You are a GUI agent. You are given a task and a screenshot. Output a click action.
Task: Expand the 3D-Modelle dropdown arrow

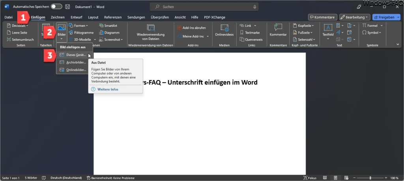95,39
